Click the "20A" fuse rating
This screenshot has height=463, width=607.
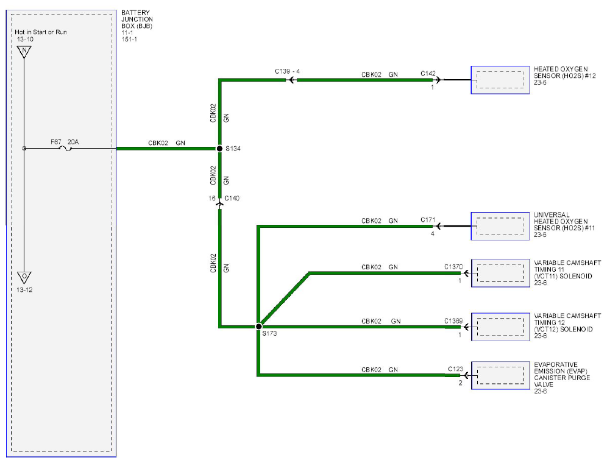pos(73,142)
